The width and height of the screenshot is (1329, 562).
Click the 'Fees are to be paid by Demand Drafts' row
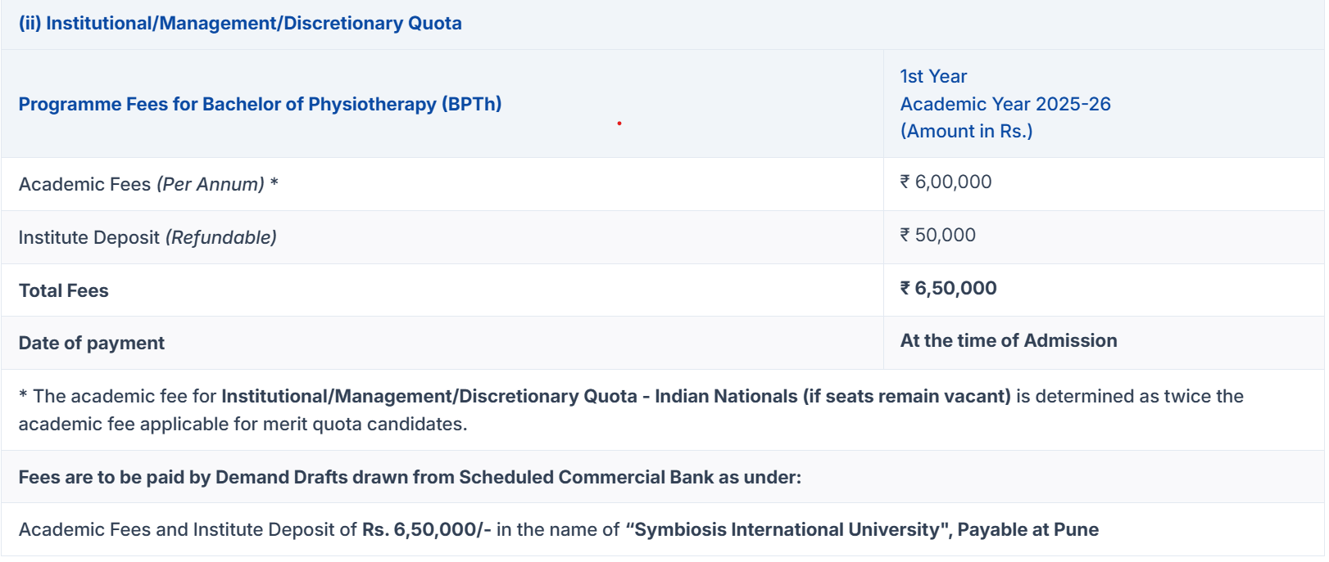click(x=410, y=477)
